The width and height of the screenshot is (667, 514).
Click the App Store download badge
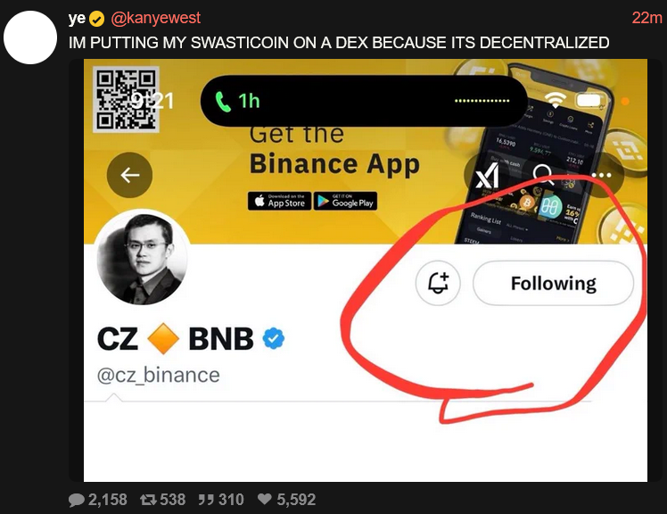point(279,201)
